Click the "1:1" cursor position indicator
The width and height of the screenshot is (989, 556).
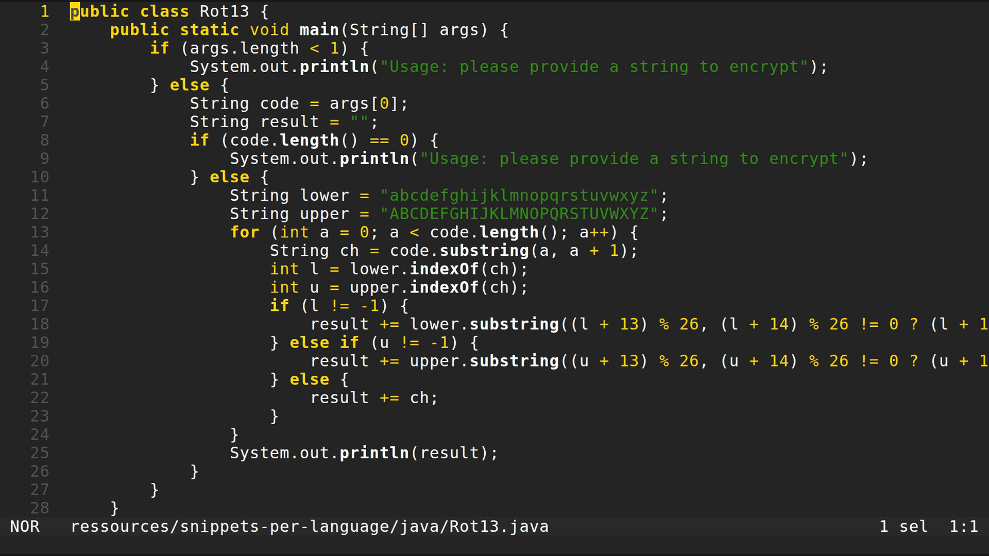964,526
